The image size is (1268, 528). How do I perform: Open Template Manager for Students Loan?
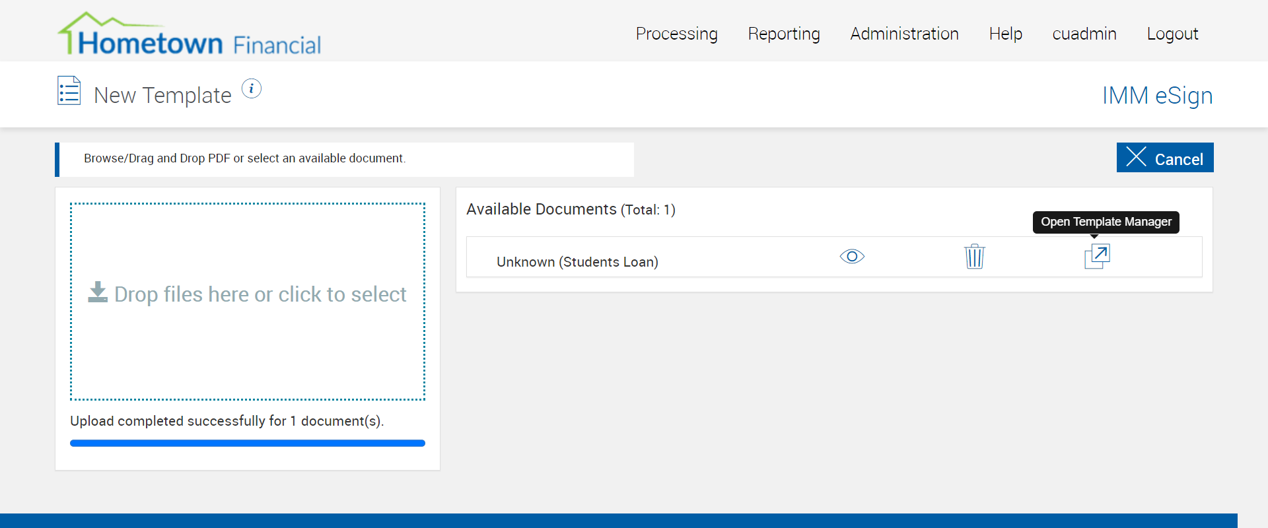(1097, 256)
